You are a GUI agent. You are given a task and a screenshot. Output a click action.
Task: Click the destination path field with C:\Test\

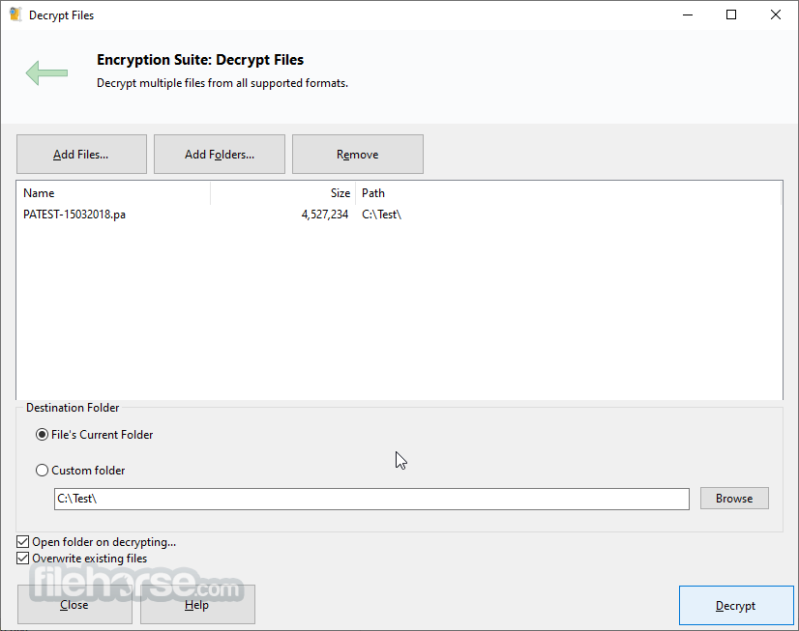371,499
